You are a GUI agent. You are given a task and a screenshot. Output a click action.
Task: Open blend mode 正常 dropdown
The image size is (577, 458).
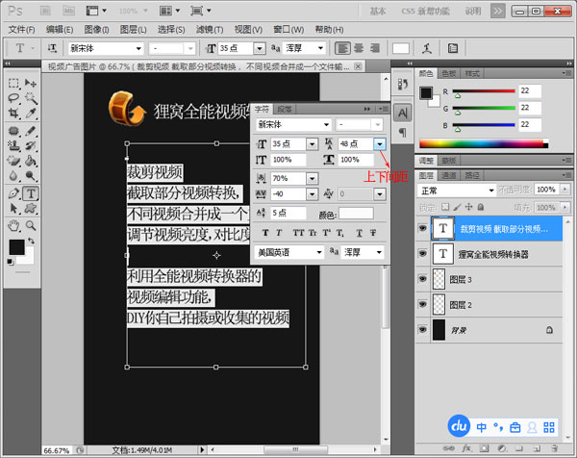pyautogui.click(x=490, y=191)
